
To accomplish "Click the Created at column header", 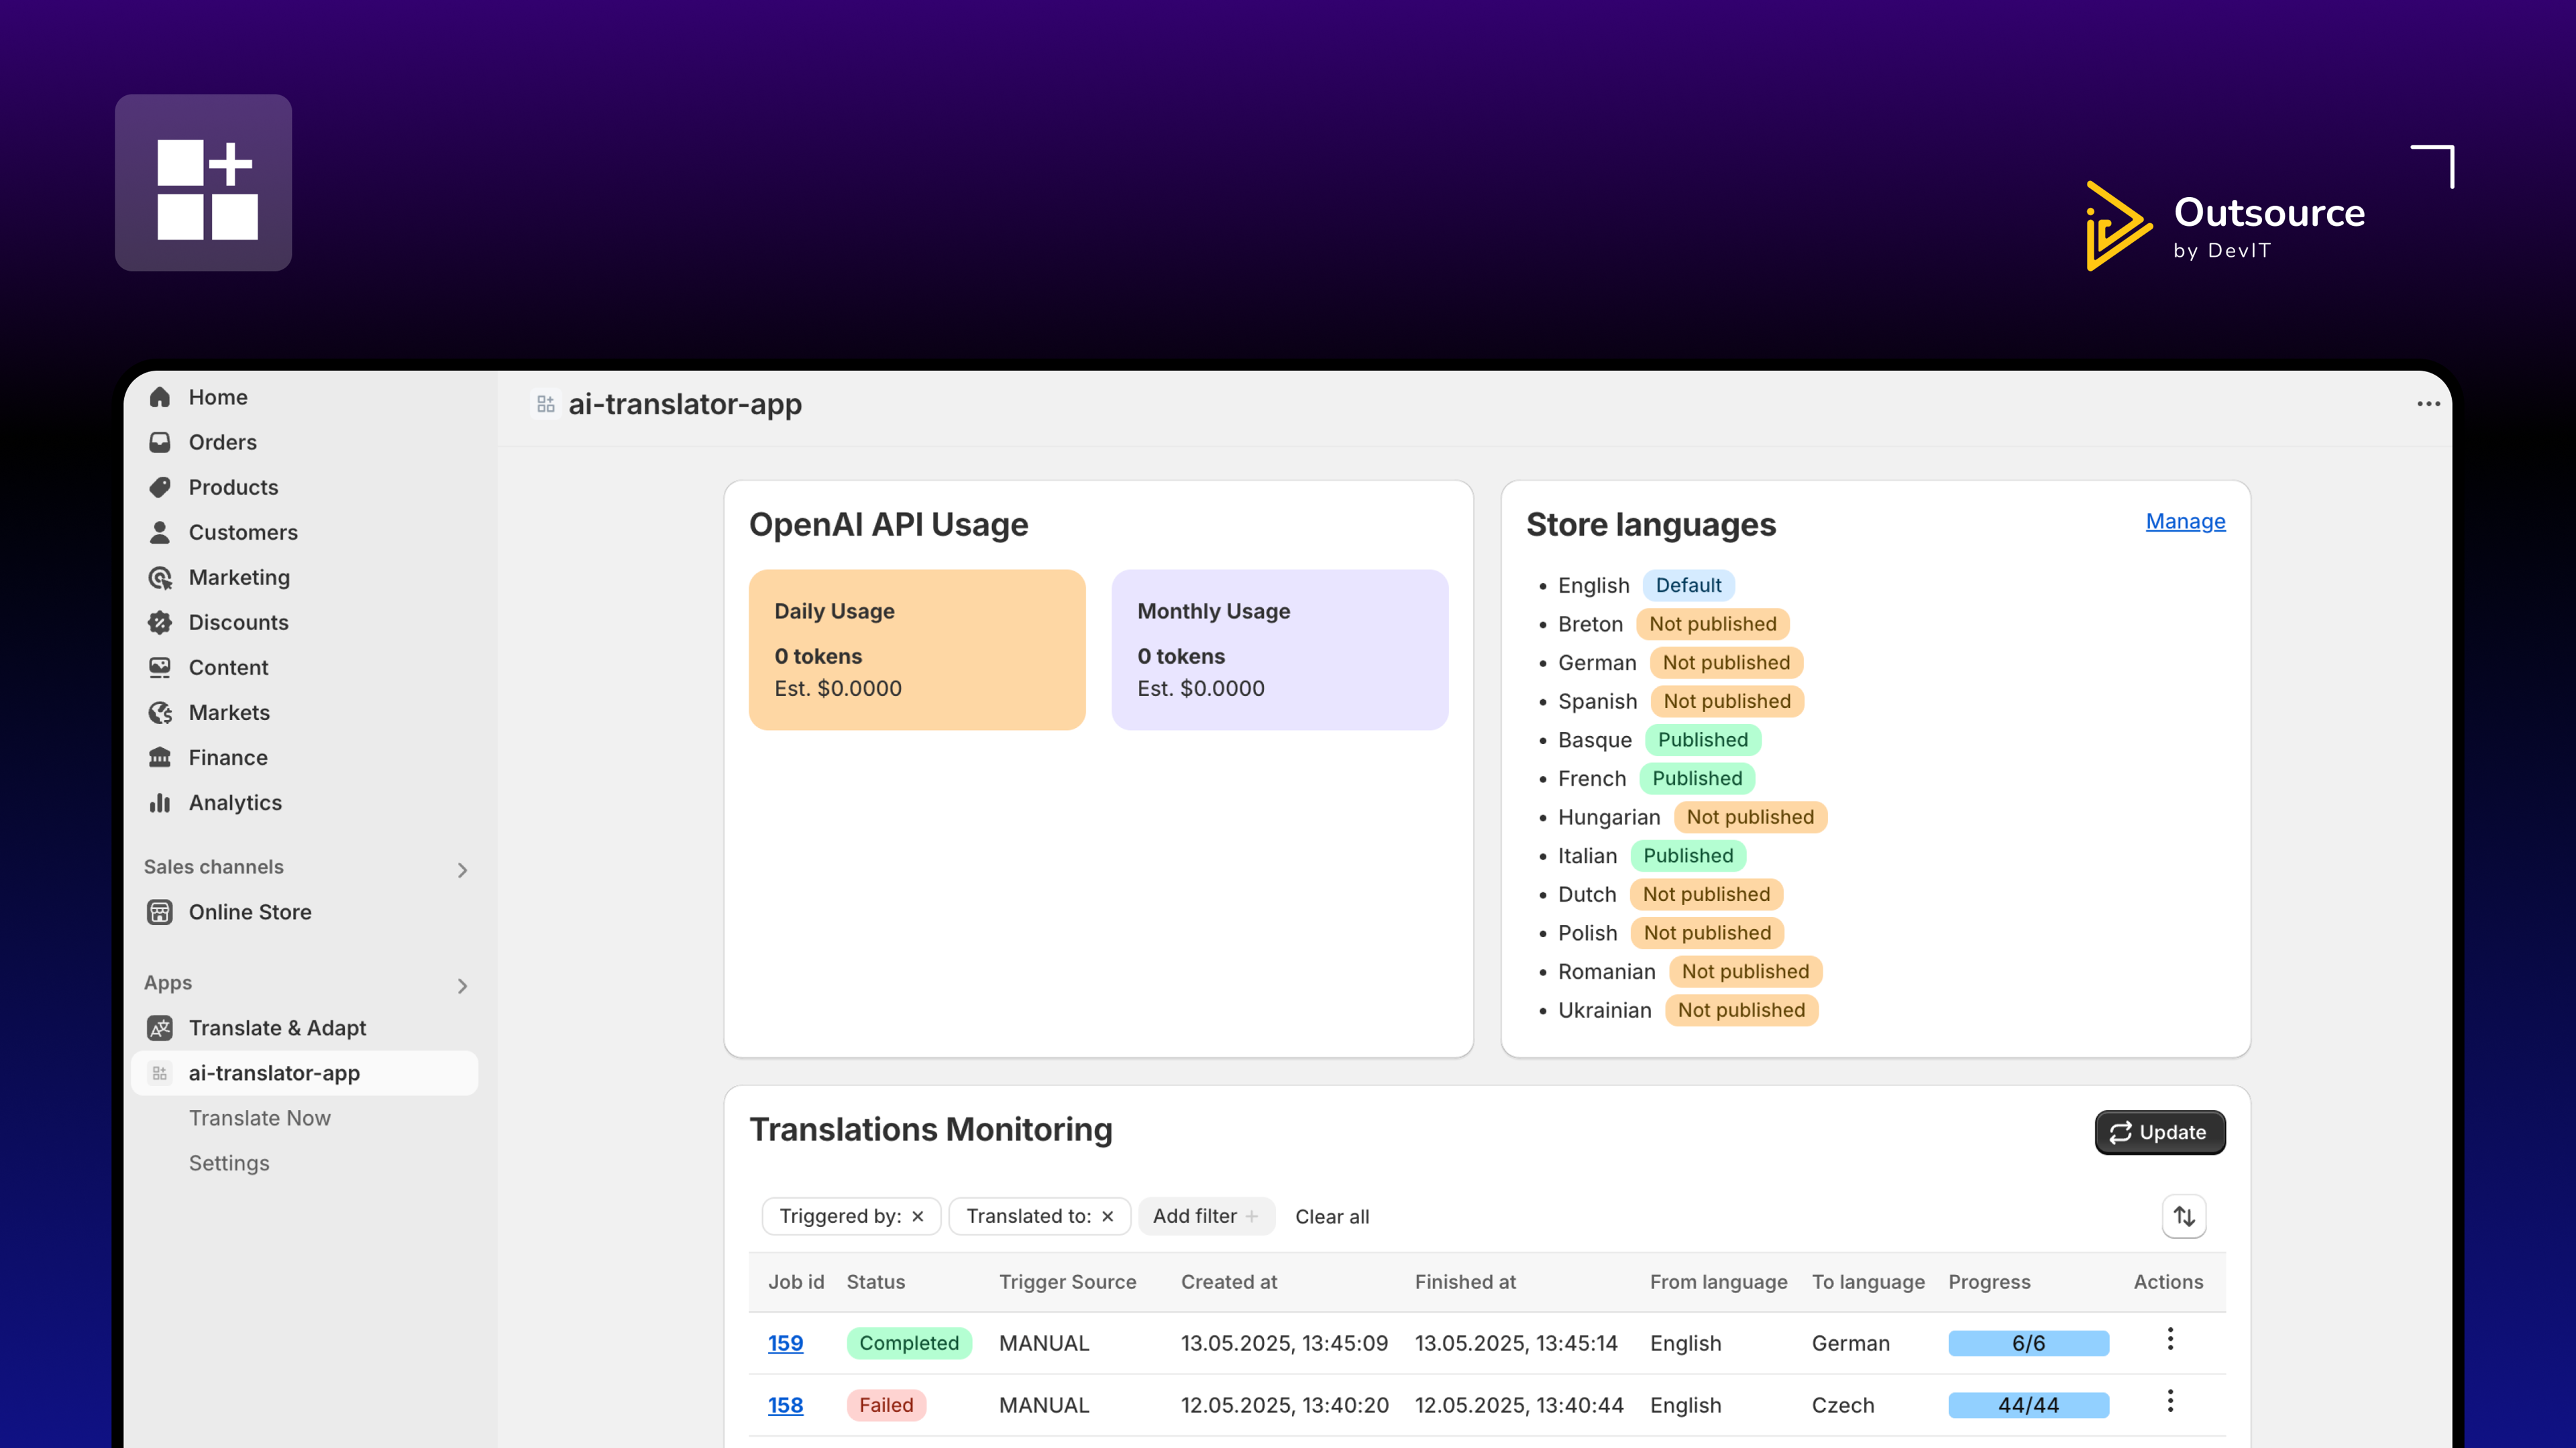I will (x=1229, y=1281).
